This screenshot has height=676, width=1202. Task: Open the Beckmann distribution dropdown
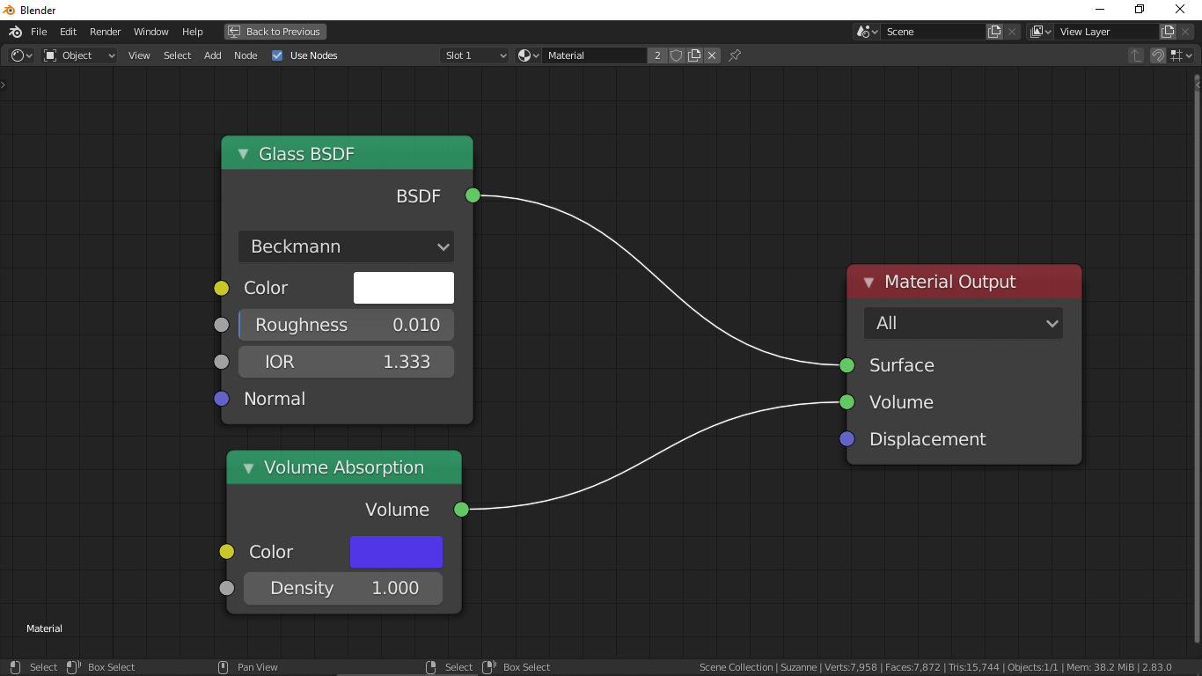346,246
